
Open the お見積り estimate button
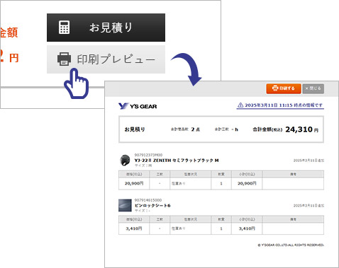pyautogui.click(x=106, y=28)
